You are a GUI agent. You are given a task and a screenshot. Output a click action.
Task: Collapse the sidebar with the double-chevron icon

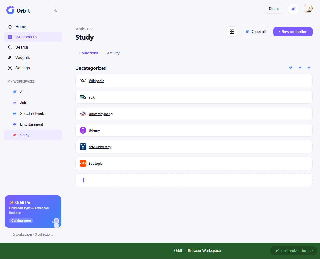[56, 10]
